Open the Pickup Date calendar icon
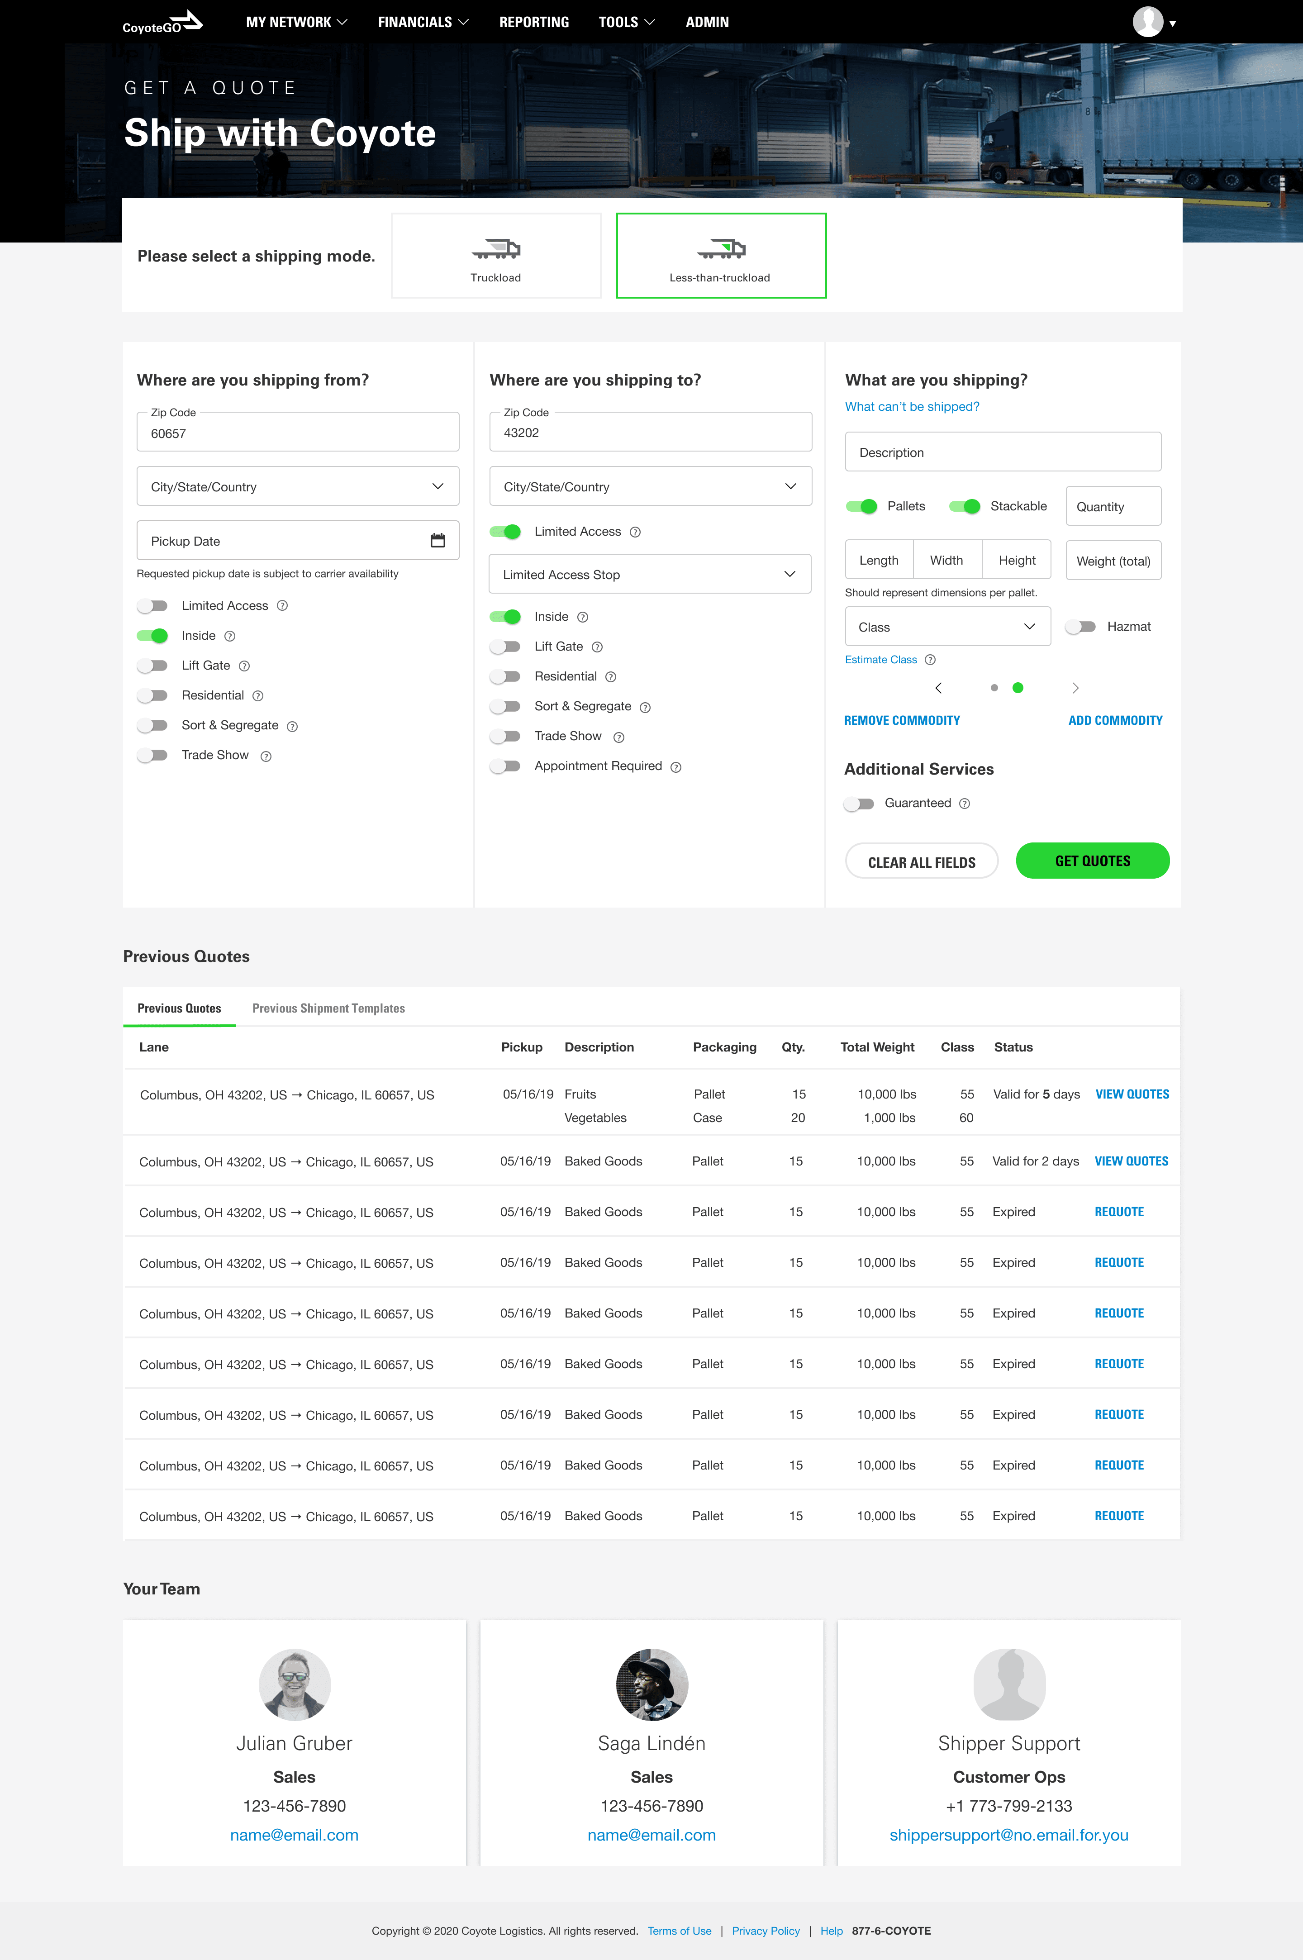This screenshot has width=1303, height=1960. point(438,541)
